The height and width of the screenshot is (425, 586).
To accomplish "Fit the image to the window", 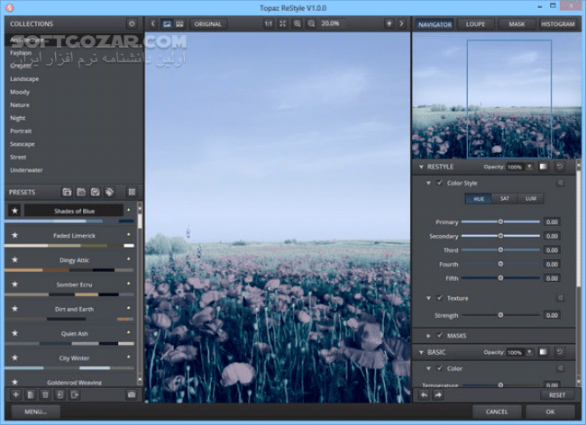I will click(282, 24).
